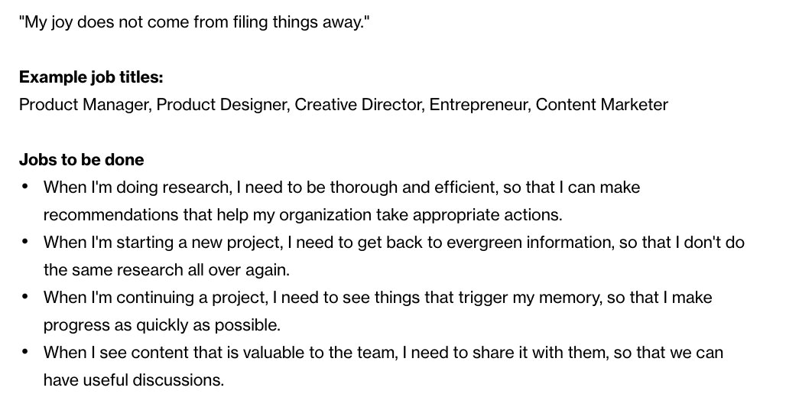Click the line "progress as quickly as possible."
Viewport: 786px width, 404px height.
point(162,326)
